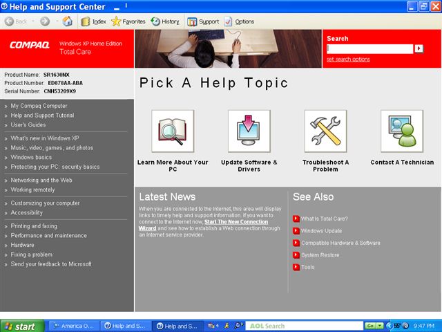Click product name SR1630NX text
442x332 pixels.
point(57,75)
